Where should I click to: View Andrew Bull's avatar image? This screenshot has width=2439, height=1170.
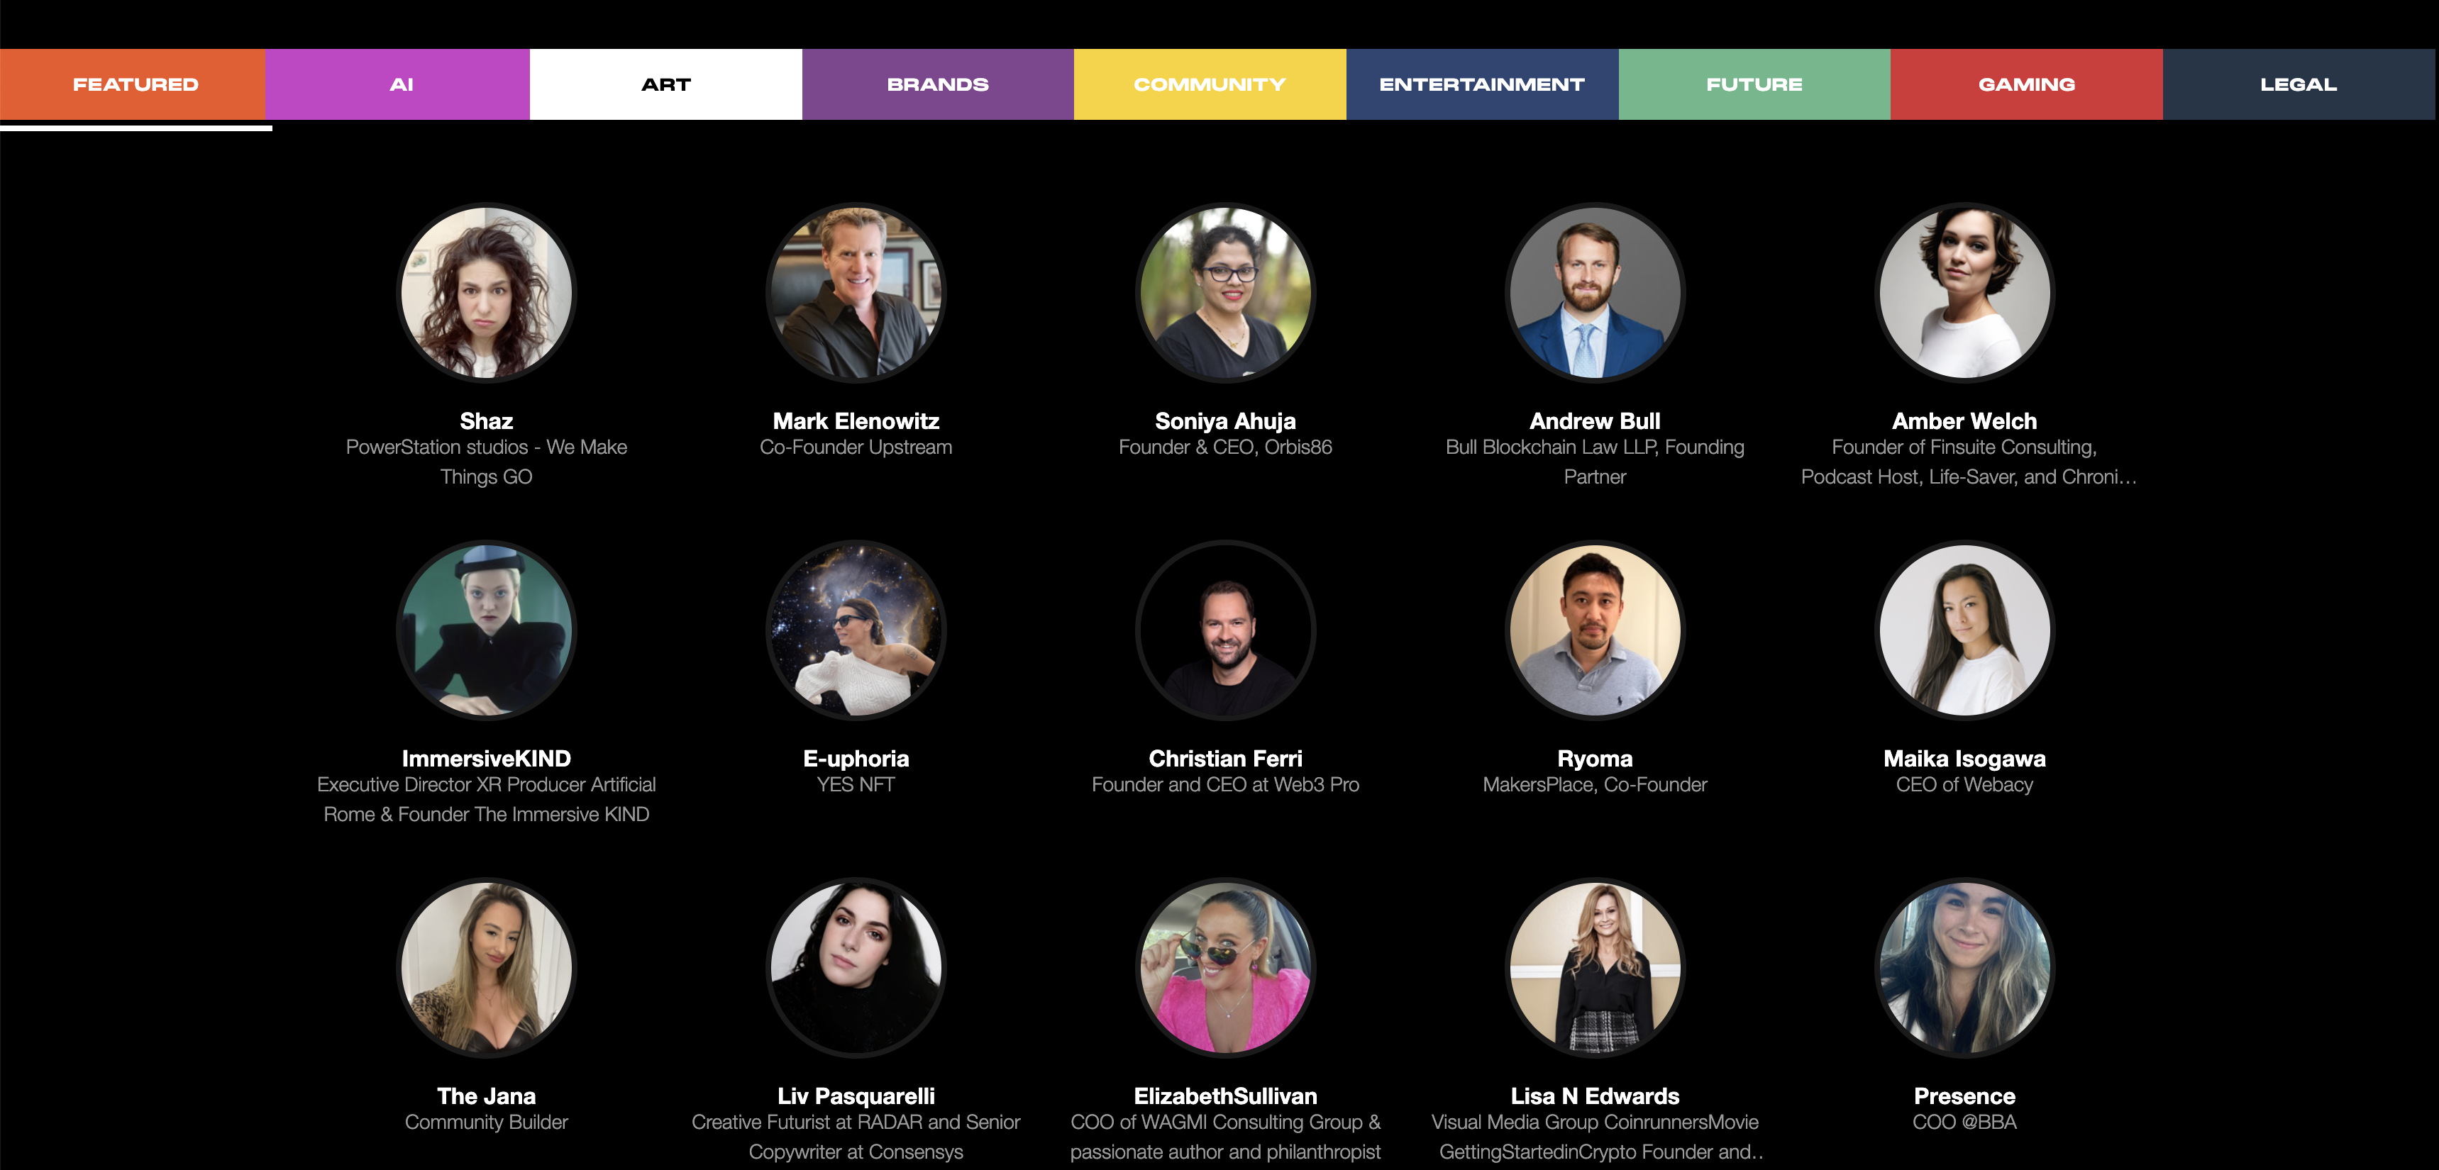click(1595, 294)
